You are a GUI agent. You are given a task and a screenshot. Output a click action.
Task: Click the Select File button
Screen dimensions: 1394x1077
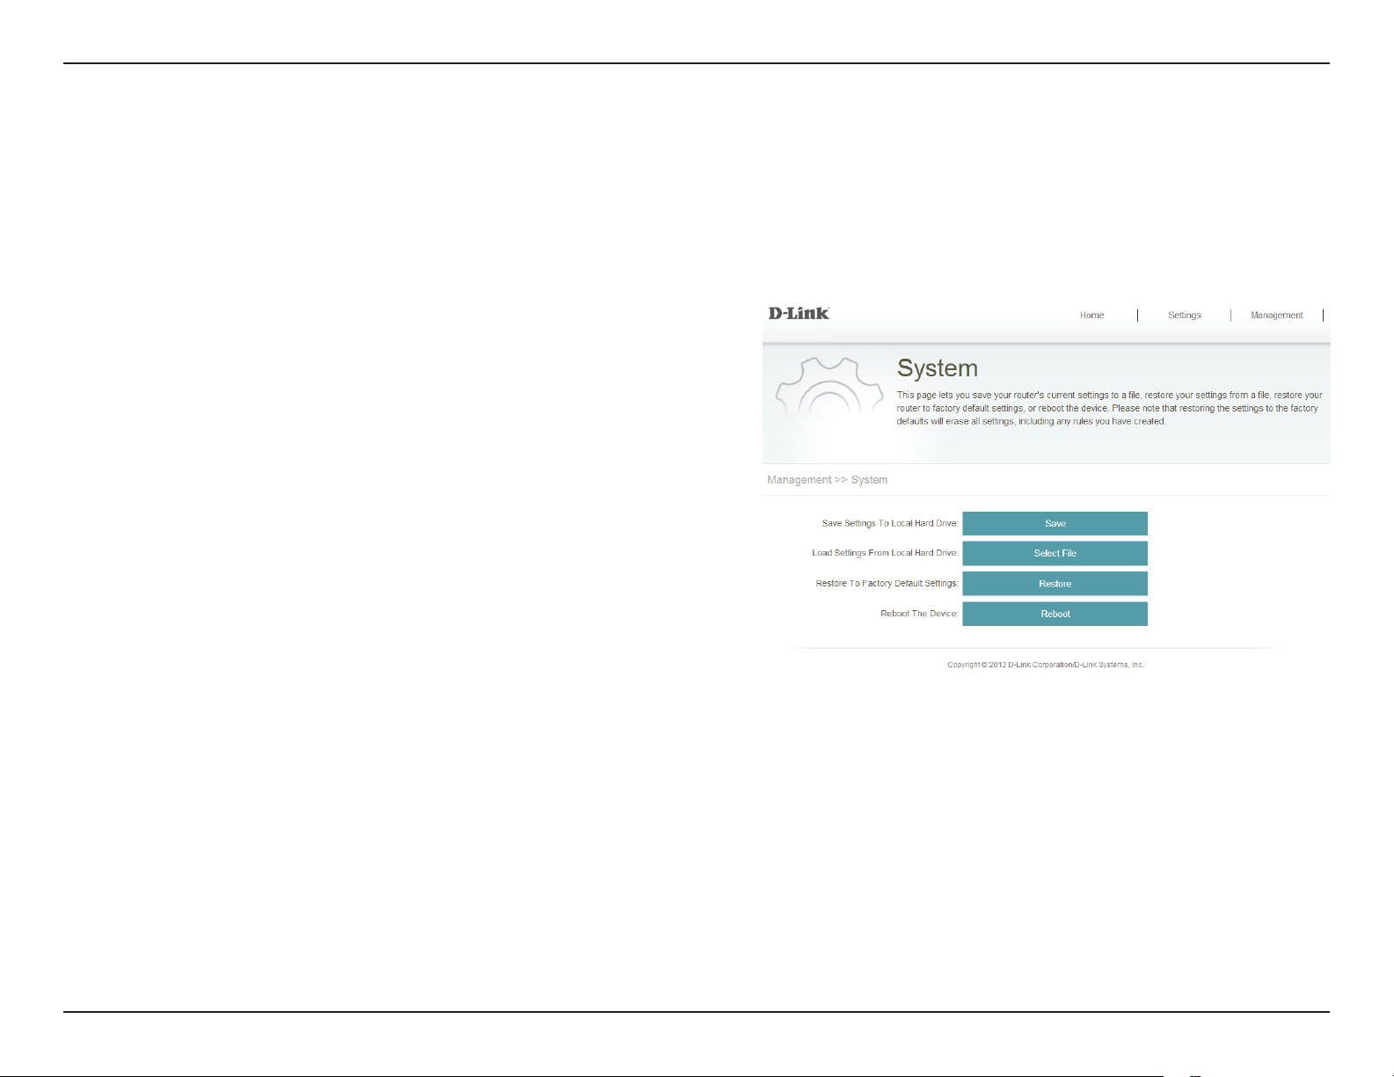tap(1055, 553)
